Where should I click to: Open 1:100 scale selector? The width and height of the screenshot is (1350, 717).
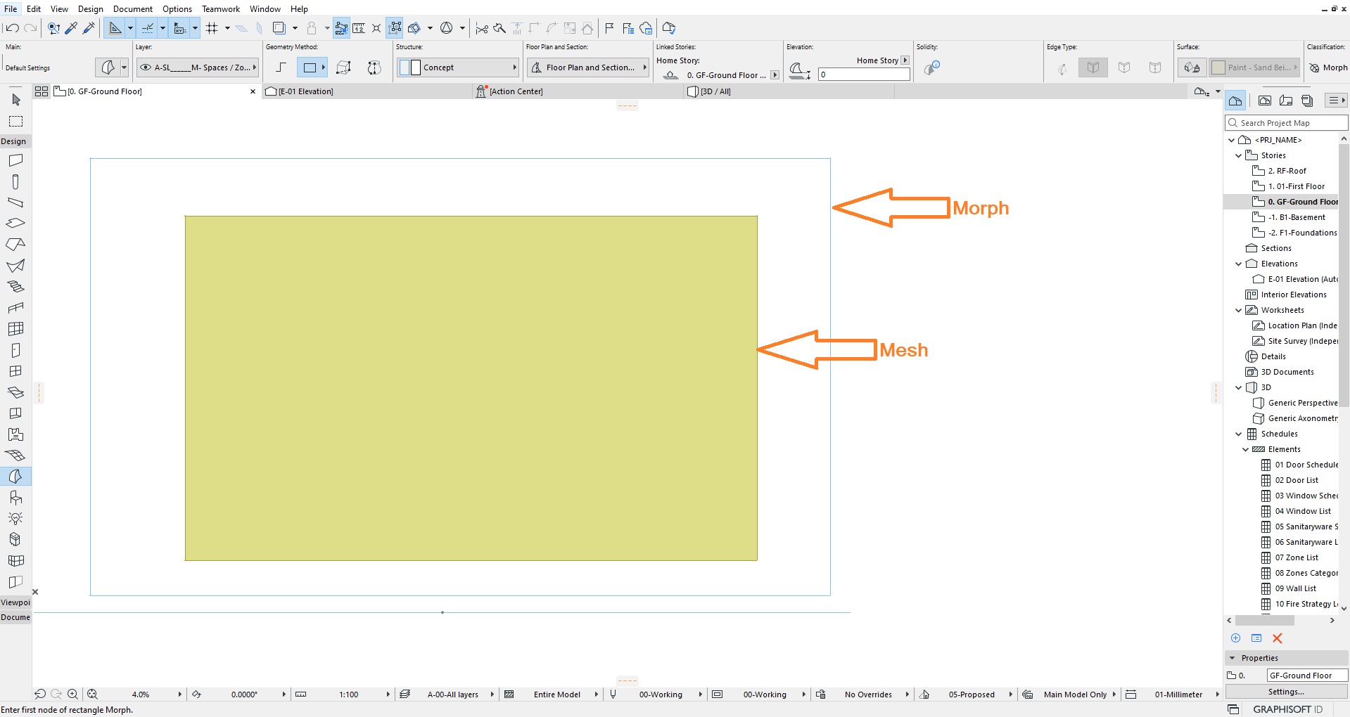pos(349,695)
